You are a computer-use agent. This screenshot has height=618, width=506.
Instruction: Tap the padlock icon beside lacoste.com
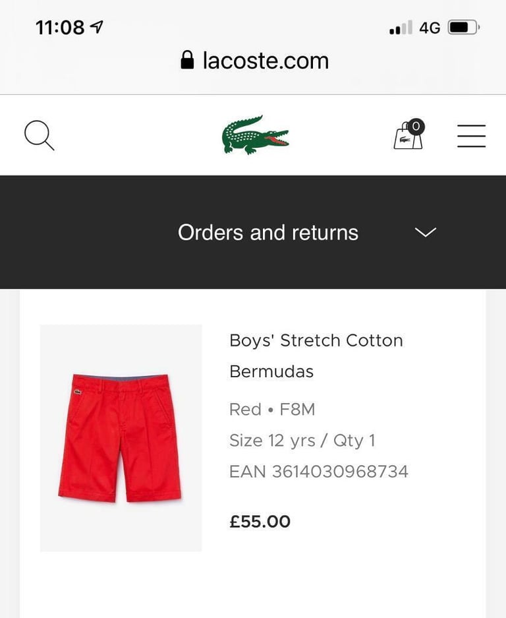click(187, 60)
